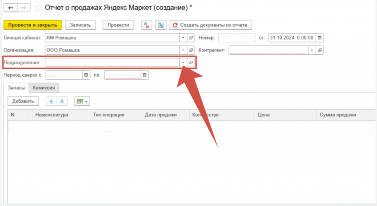
Task: Open calendar for the document date field
Action: click(320, 37)
